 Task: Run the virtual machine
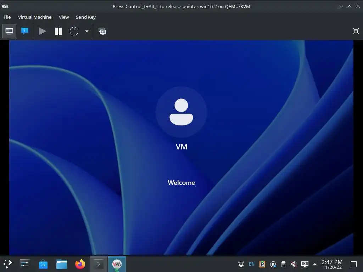43,31
